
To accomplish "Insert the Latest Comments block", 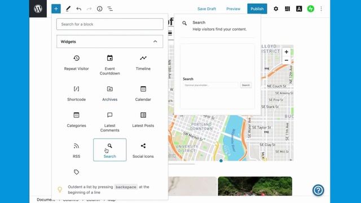I will [110, 122].
